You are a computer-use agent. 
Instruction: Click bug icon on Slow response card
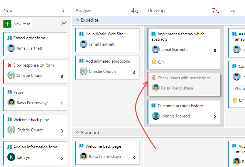[x=9, y=65]
